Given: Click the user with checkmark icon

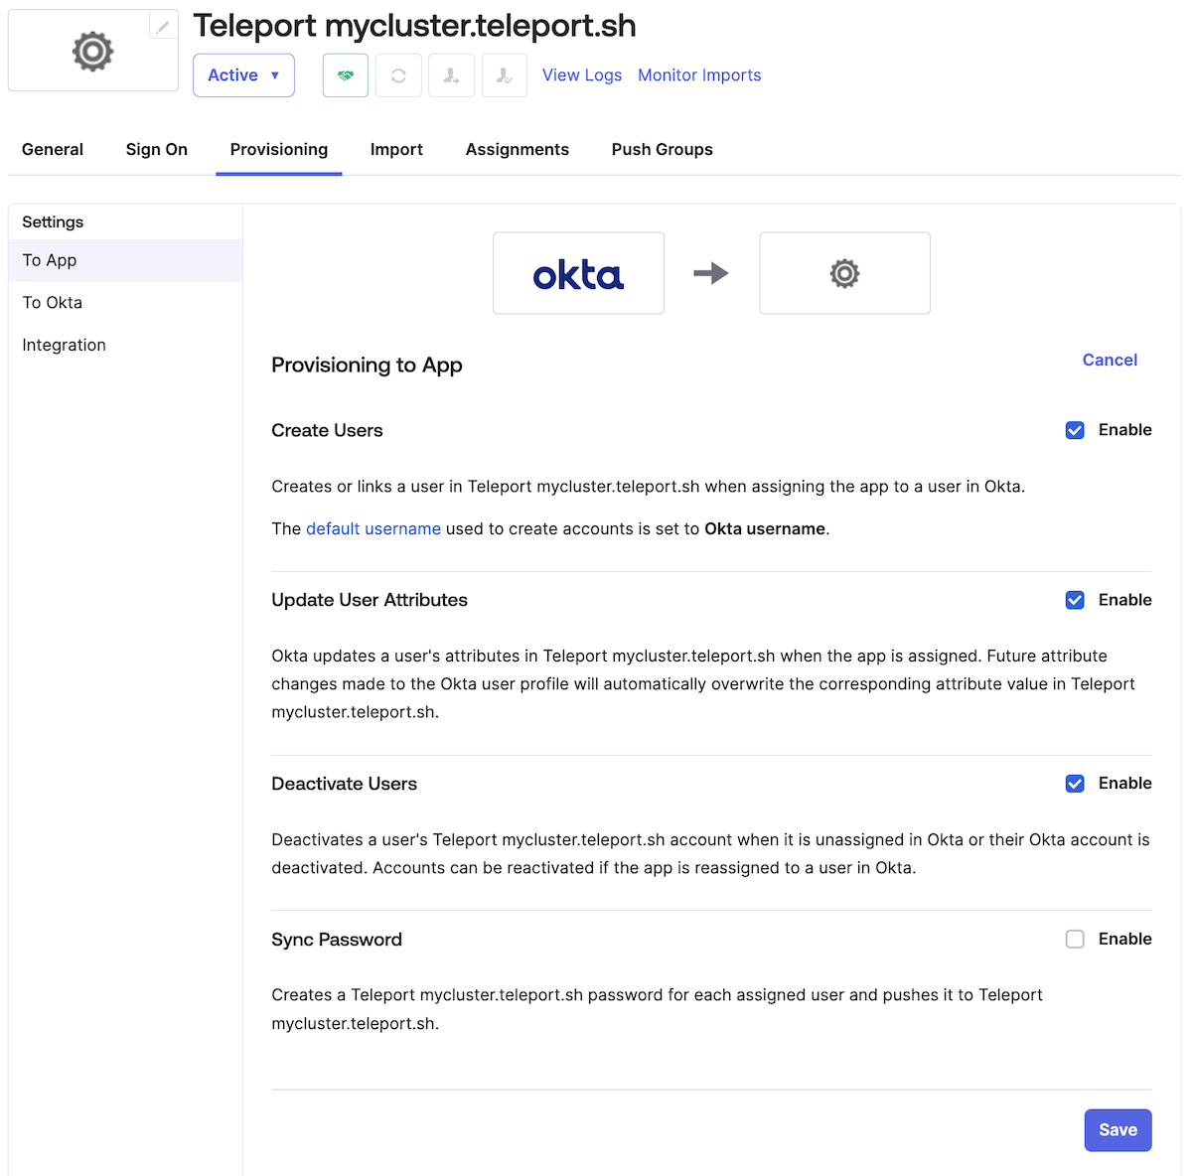Looking at the screenshot, I should [505, 75].
